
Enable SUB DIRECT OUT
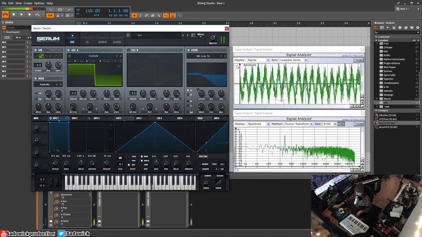[x=55, y=50]
